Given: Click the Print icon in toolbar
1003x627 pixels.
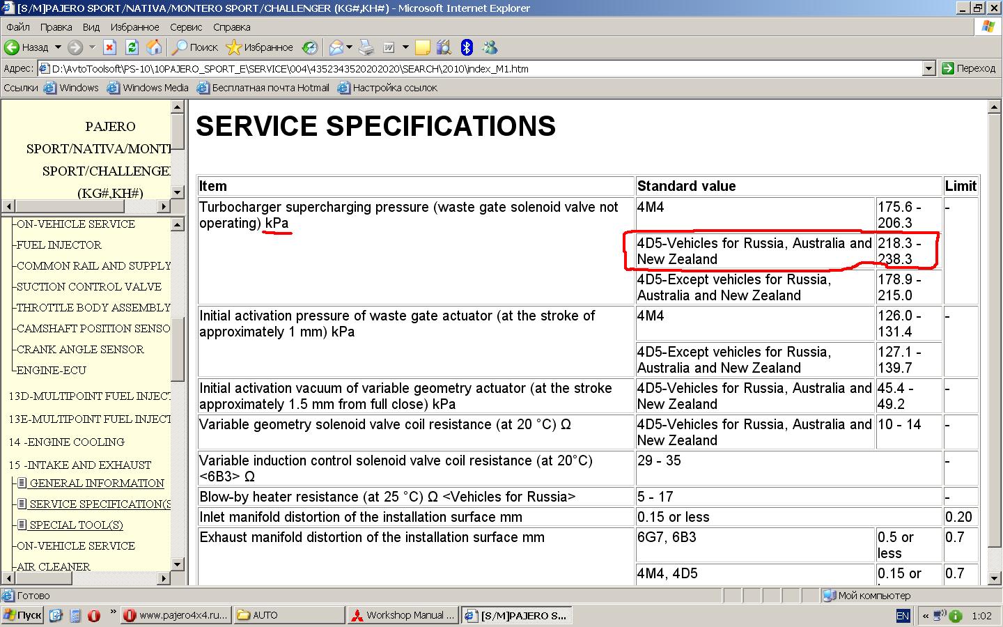Looking at the screenshot, I should [x=366, y=47].
